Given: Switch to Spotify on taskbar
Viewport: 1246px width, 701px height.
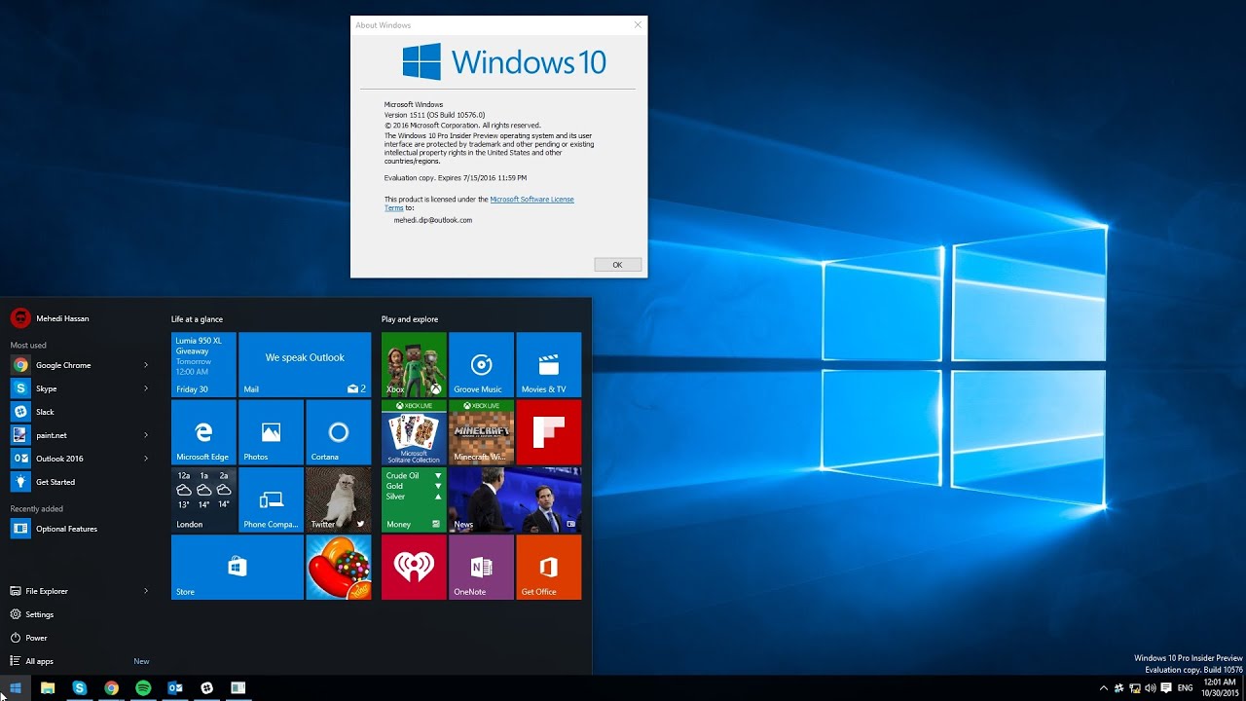Looking at the screenshot, I should coord(143,687).
